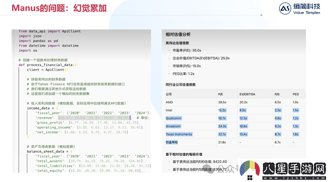This screenshot has height=182, width=330.
Task: Select the "EV/EBITDA" column header
Action: pos(247,94)
